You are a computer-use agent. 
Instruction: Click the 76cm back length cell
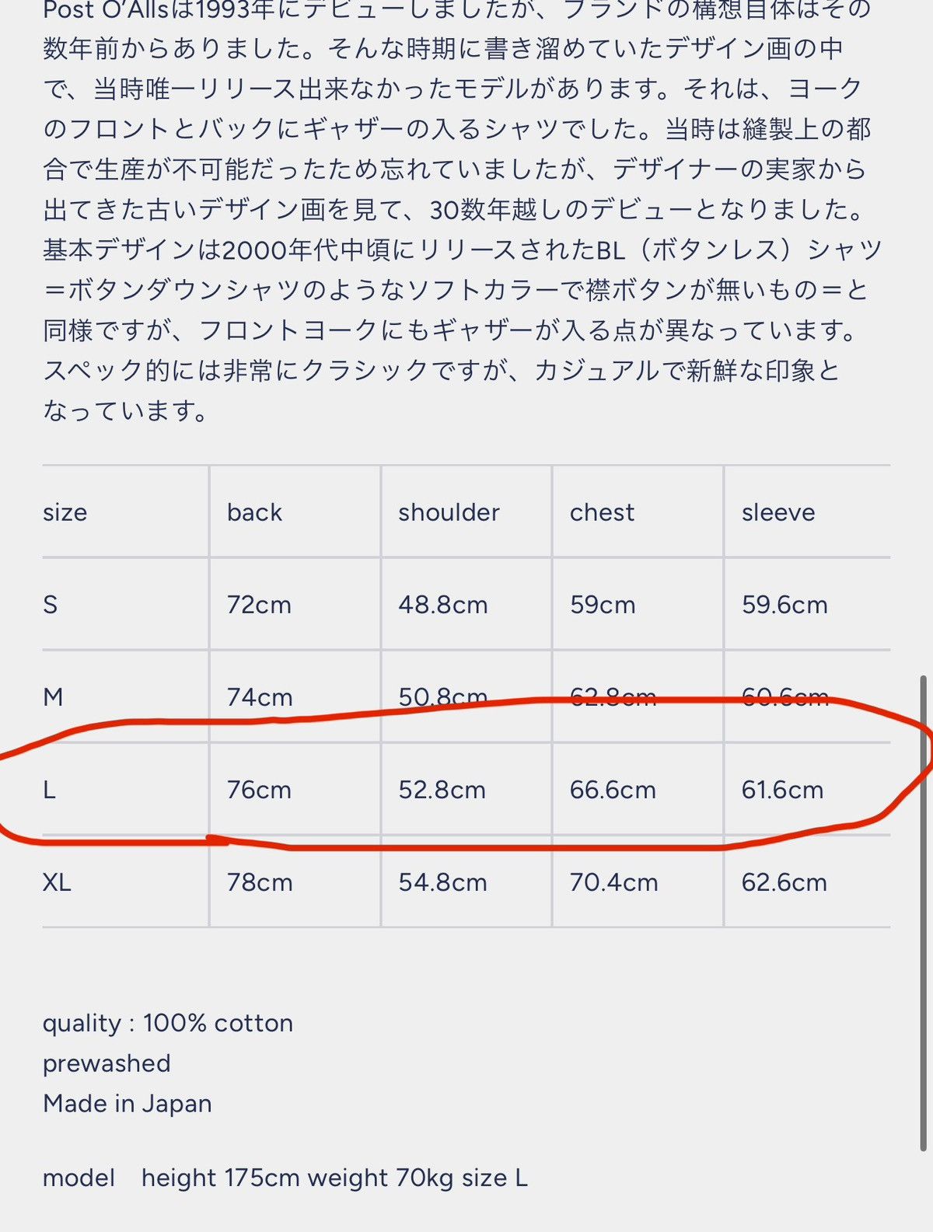tap(259, 790)
